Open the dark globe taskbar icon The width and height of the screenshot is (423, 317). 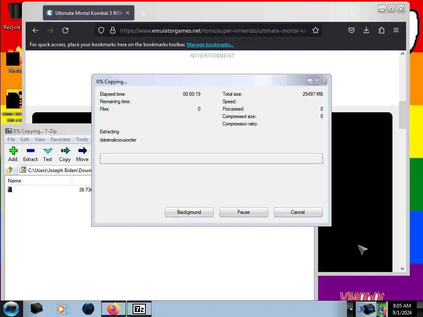(x=88, y=309)
